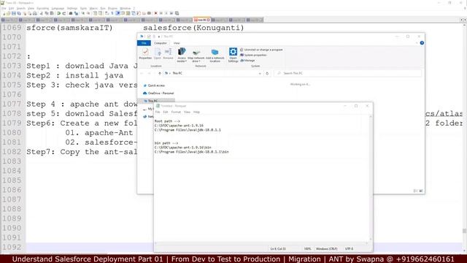Select OneDrive - Personal in Explorer sidebar

coord(158,94)
